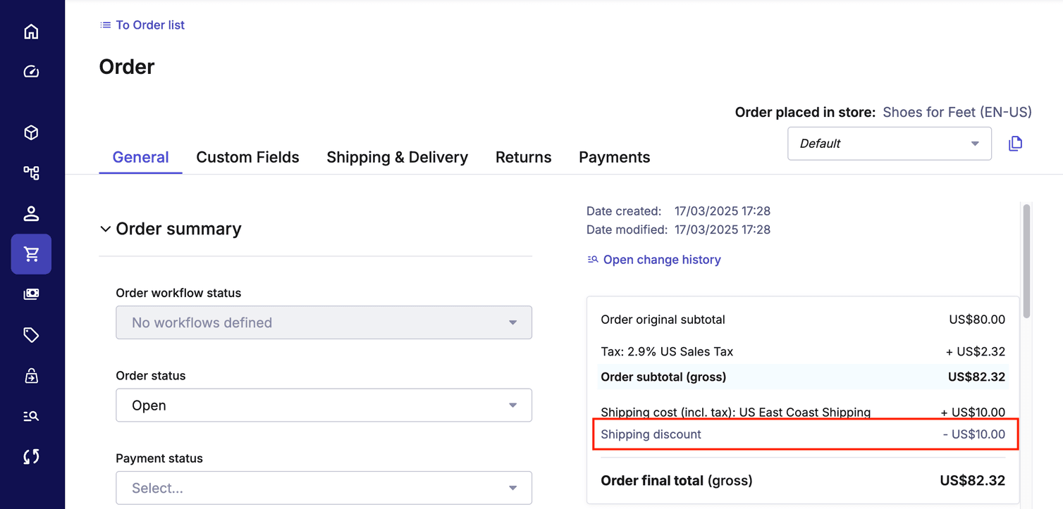1063x509 pixels.
Task: Select the sync arrows icon
Action: [x=31, y=456]
